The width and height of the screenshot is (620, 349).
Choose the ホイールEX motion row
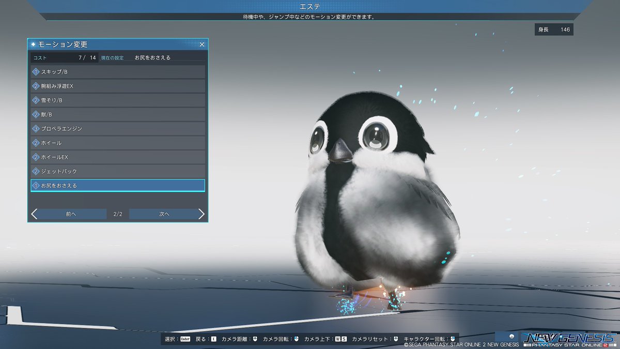(118, 157)
